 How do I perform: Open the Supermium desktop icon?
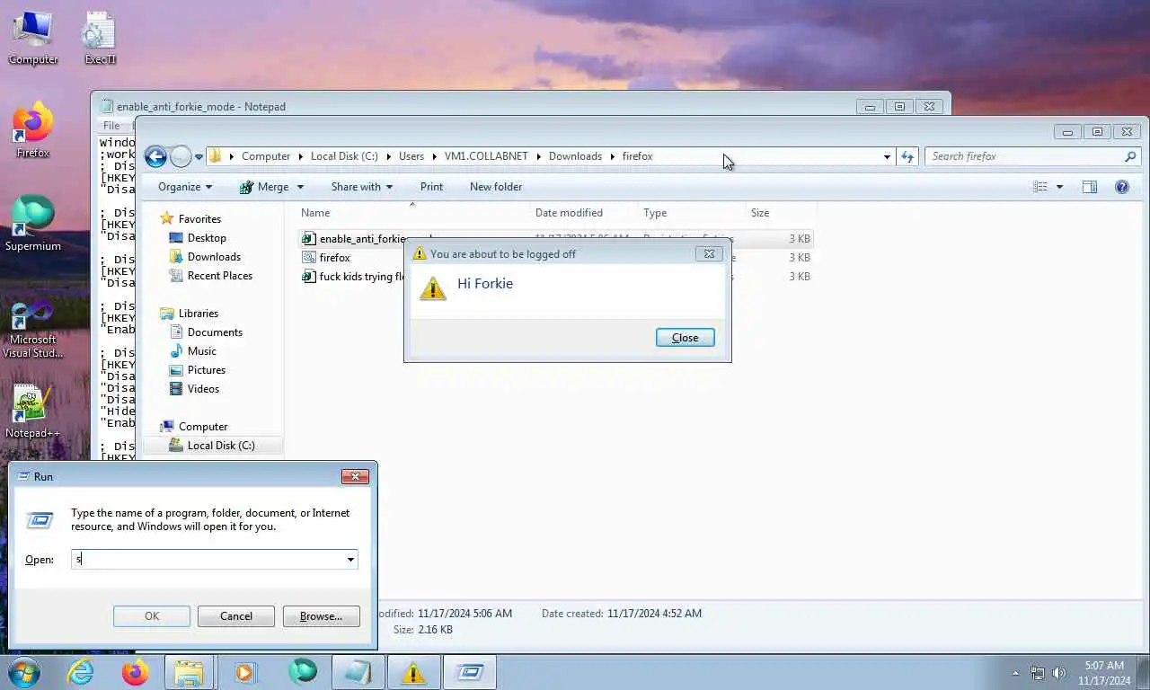click(33, 224)
